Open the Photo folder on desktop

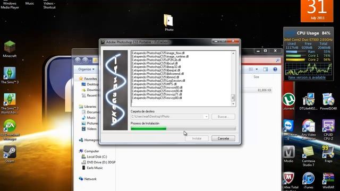(169, 22)
